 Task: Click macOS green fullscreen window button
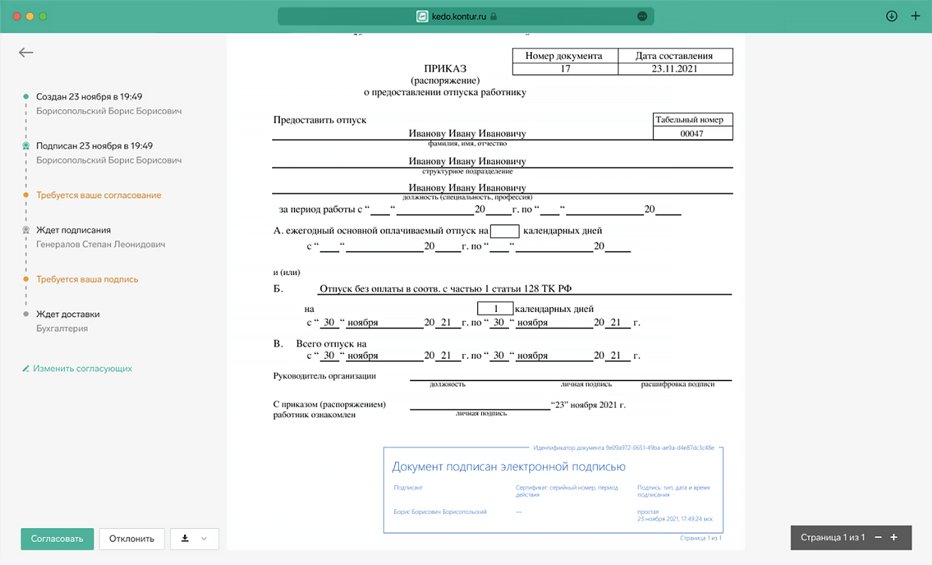[x=43, y=16]
